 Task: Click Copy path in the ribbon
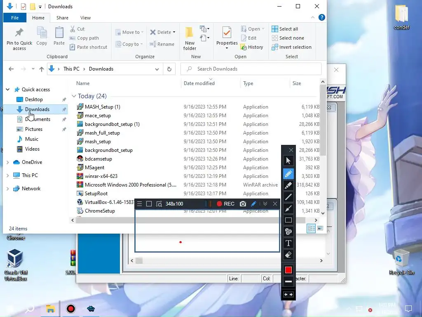84,38
